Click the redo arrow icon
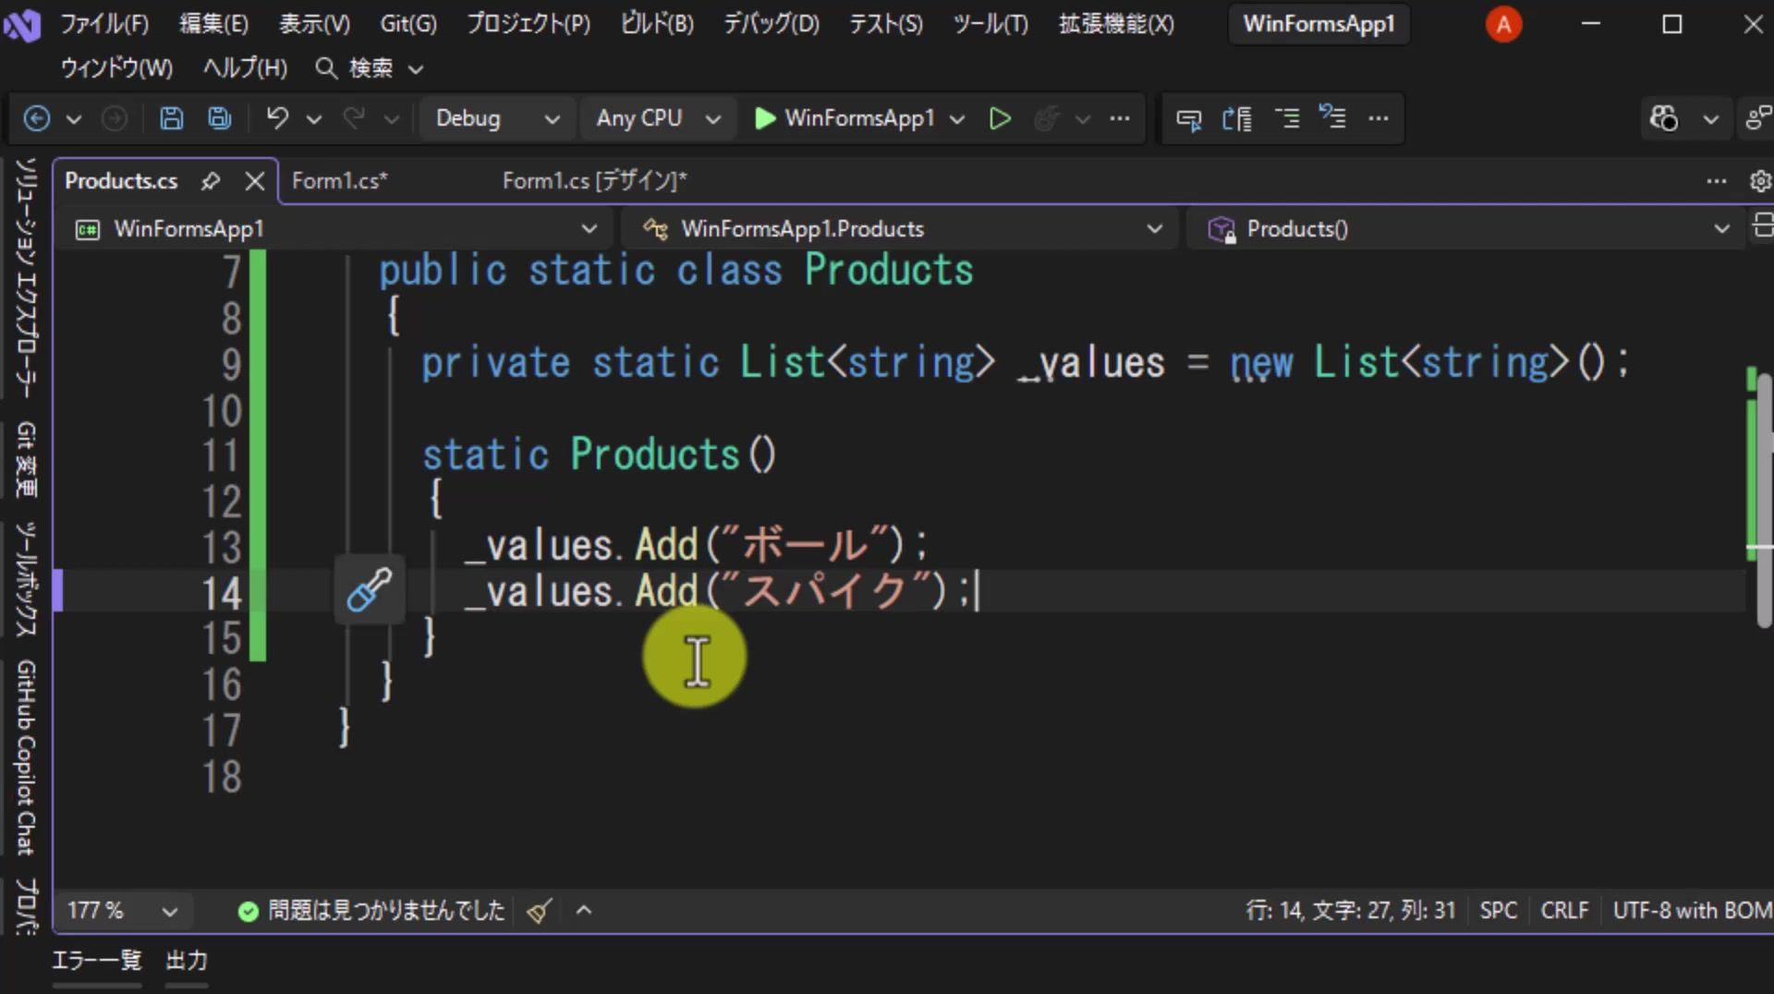This screenshot has height=994, width=1774. [x=354, y=118]
